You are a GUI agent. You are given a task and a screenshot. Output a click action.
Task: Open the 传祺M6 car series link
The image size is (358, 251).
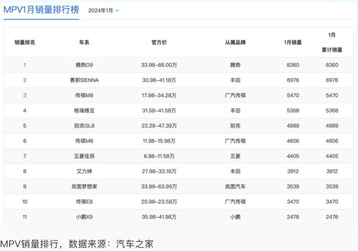[84, 141]
